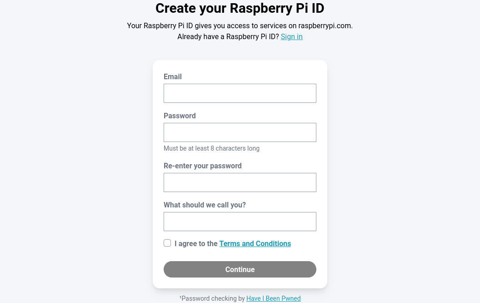Enable the Terms and Conditions agreement checkbox
Viewport: 480px width, 303px height.
(167, 243)
